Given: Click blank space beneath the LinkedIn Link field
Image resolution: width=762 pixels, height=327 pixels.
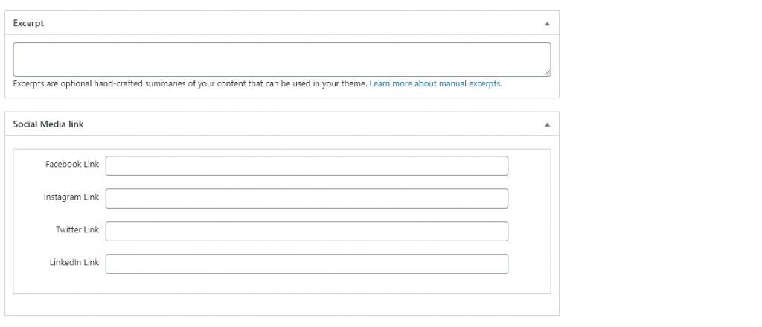Looking at the screenshot, I should pos(282,284).
